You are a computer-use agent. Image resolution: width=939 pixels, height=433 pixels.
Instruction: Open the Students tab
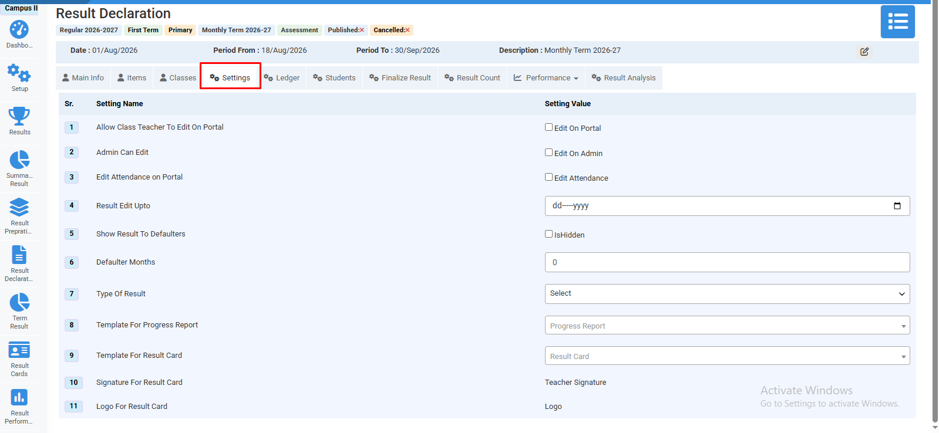click(x=334, y=78)
